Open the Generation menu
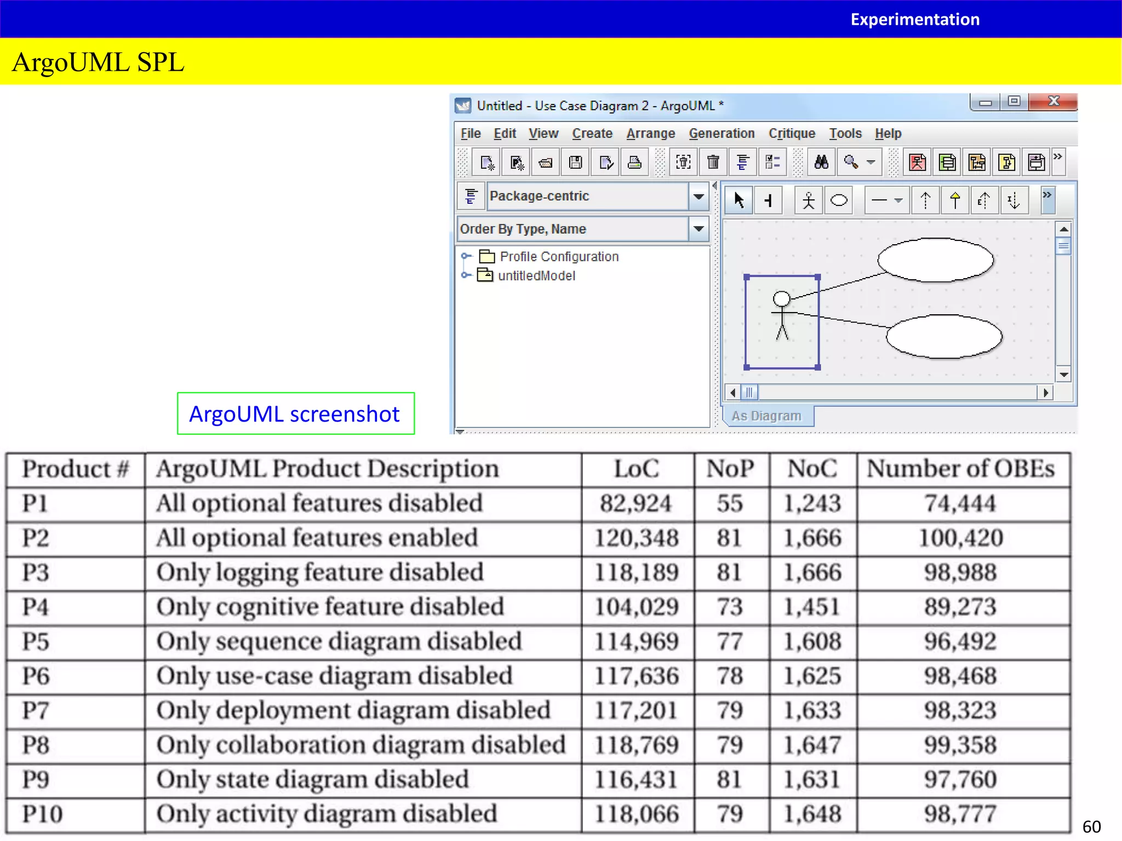The image size is (1122, 841). click(x=722, y=134)
